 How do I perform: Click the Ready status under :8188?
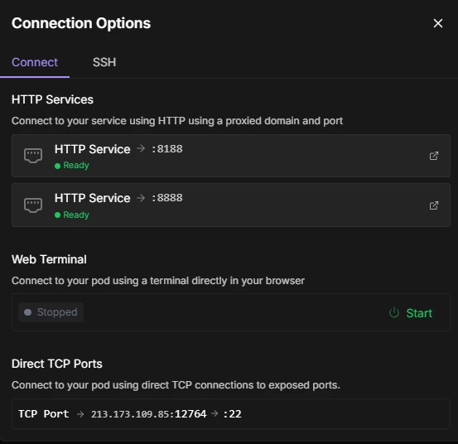pos(72,166)
